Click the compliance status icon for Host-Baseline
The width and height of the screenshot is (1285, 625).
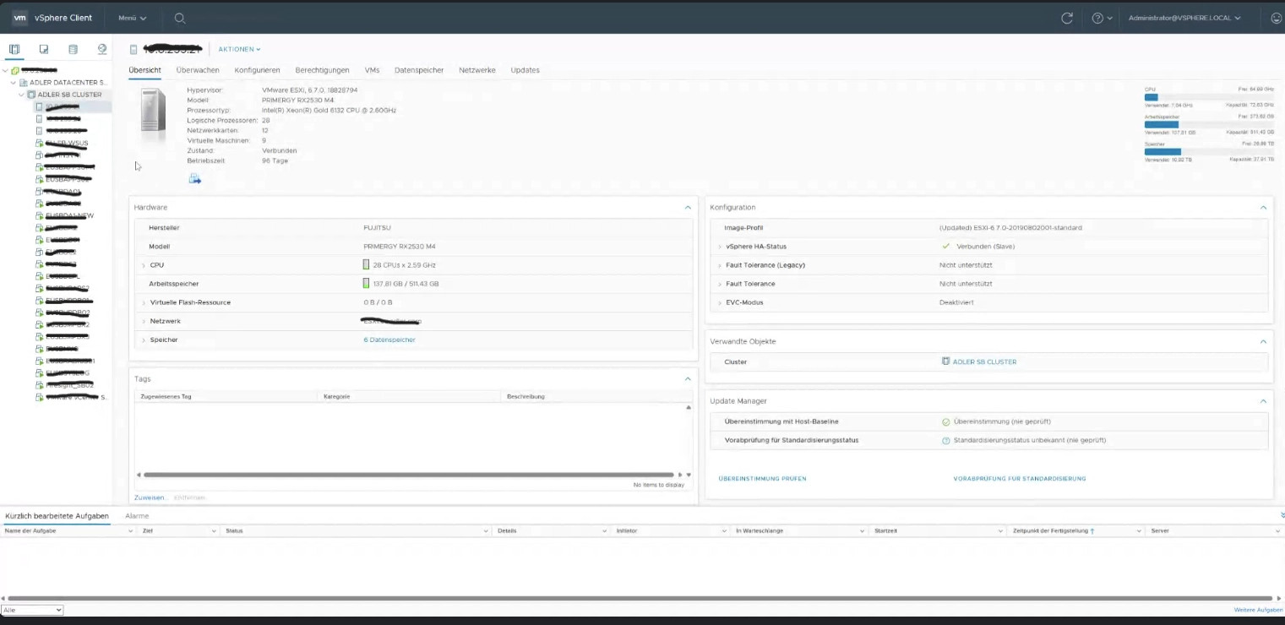[x=946, y=421]
